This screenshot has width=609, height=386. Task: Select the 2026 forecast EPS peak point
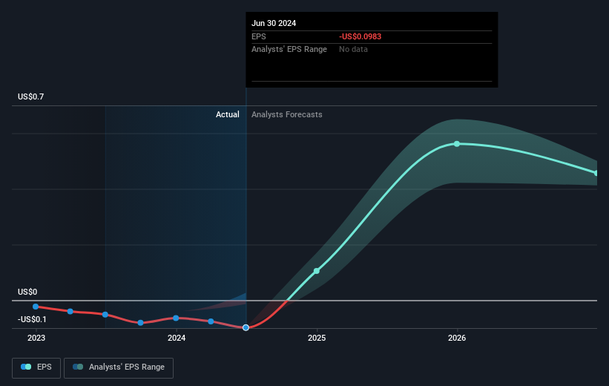457,144
